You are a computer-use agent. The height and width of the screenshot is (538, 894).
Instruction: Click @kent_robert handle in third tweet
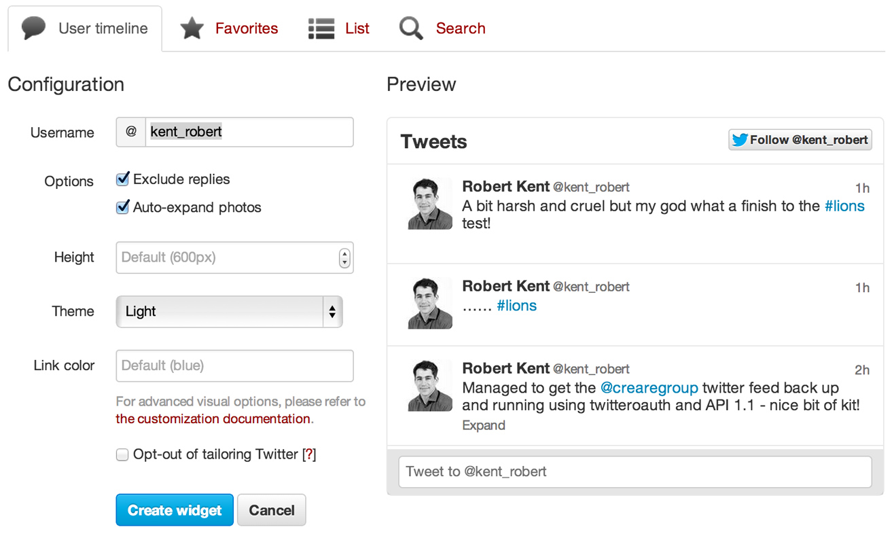click(591, 369)
